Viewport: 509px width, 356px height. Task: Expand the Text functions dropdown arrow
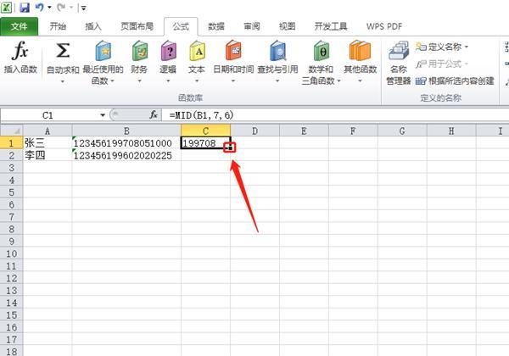pyautogui.click(x=197, y=81)
